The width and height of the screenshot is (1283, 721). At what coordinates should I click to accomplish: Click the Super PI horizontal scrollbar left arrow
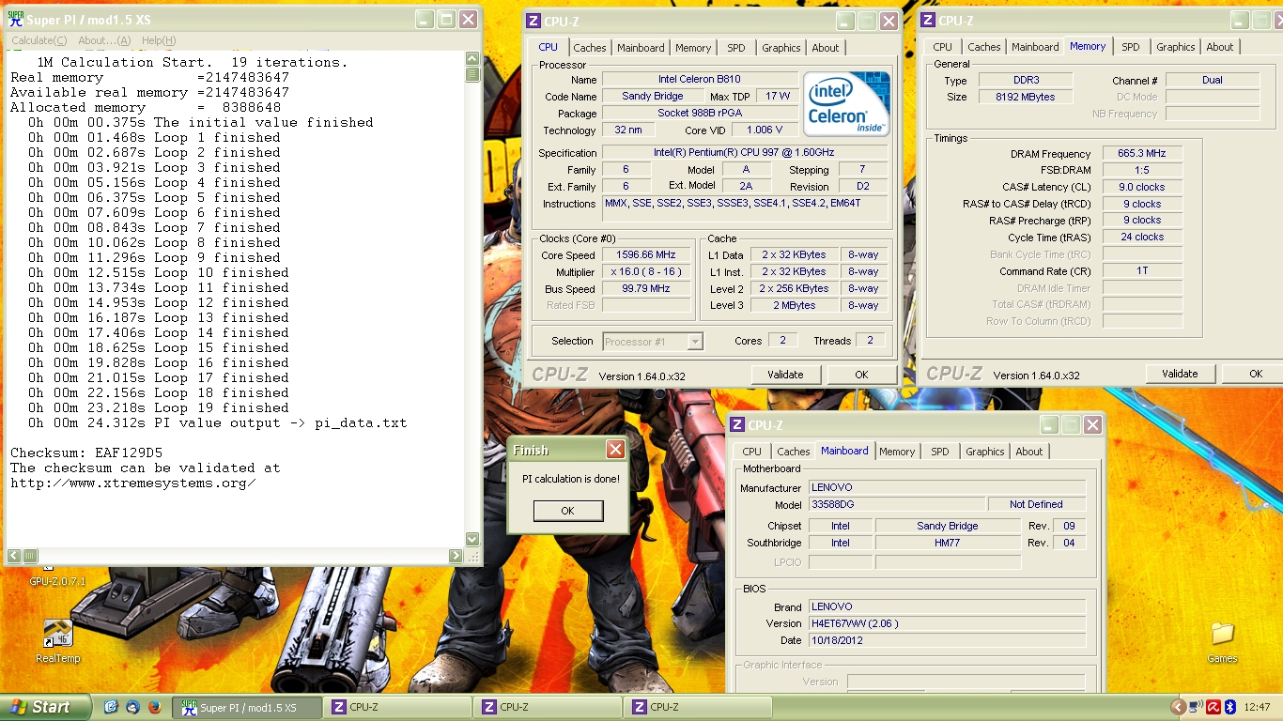coord(15,556)
